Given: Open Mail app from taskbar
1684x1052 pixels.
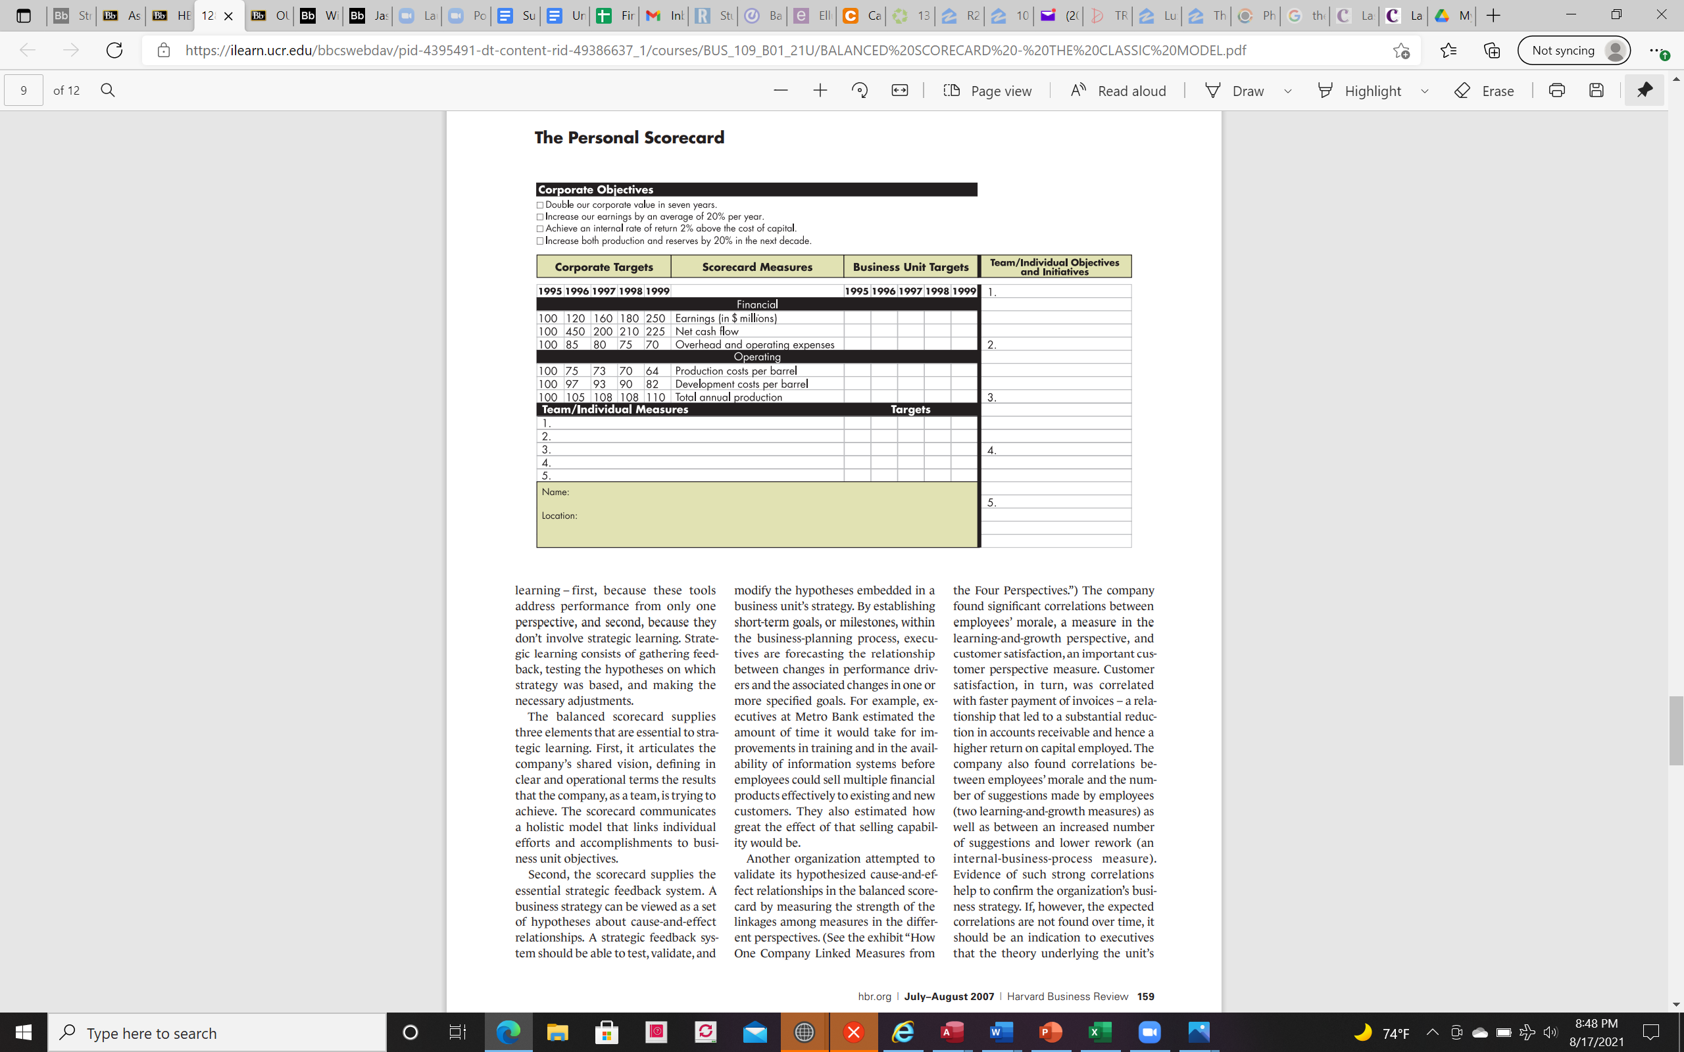Looking at the screenshot, I should [x=755, y=1032].
